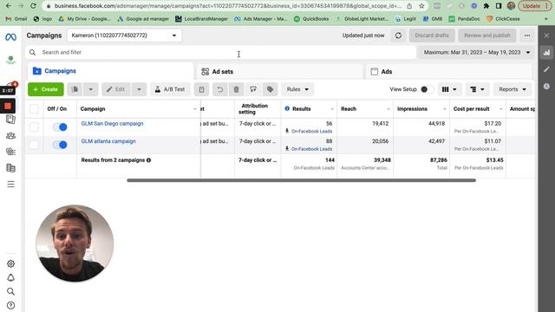Open the pencil edit icon in right rail
The image size is (555, 312).
(x=546, y=69)
